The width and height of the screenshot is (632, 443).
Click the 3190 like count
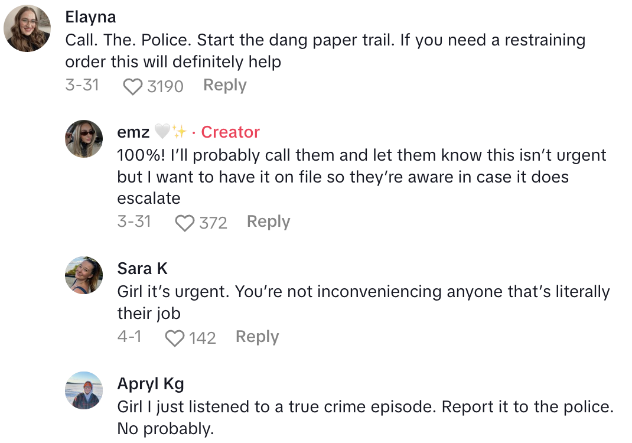click(165, 87)
